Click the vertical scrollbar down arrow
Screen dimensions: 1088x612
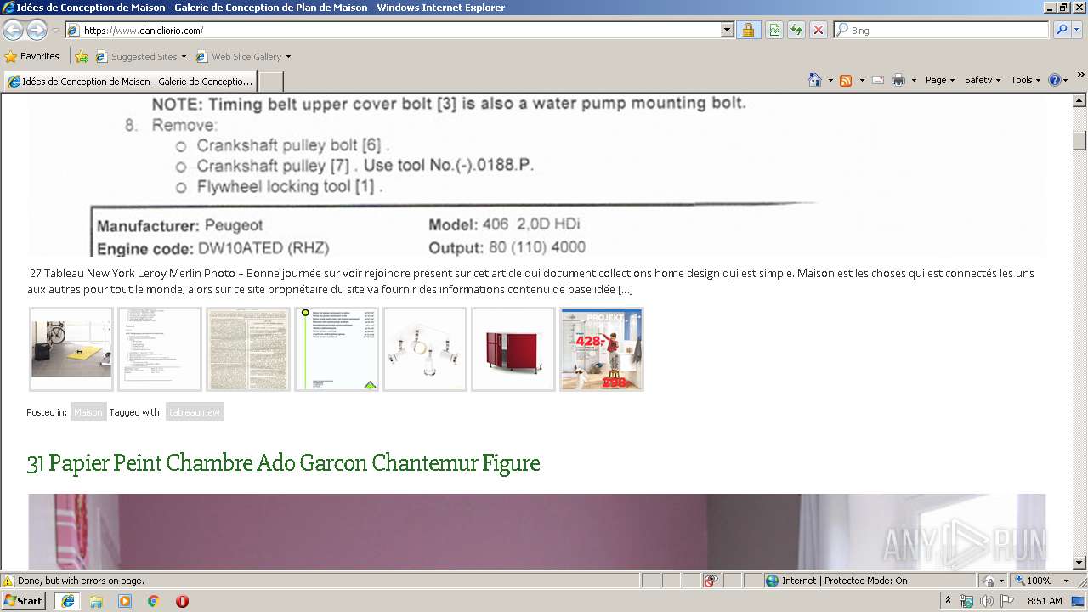pos(1079,562)
